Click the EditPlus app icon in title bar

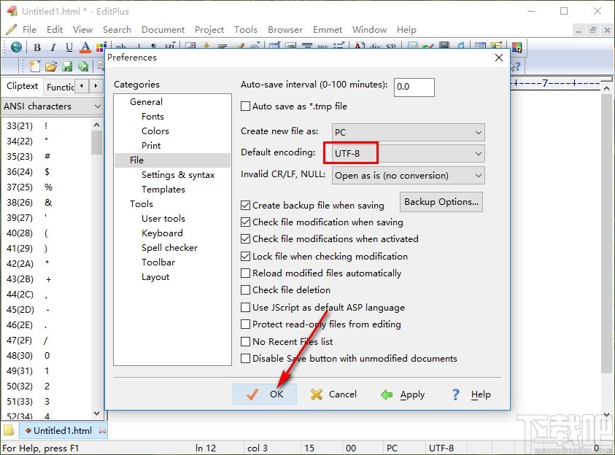(12, 11)
